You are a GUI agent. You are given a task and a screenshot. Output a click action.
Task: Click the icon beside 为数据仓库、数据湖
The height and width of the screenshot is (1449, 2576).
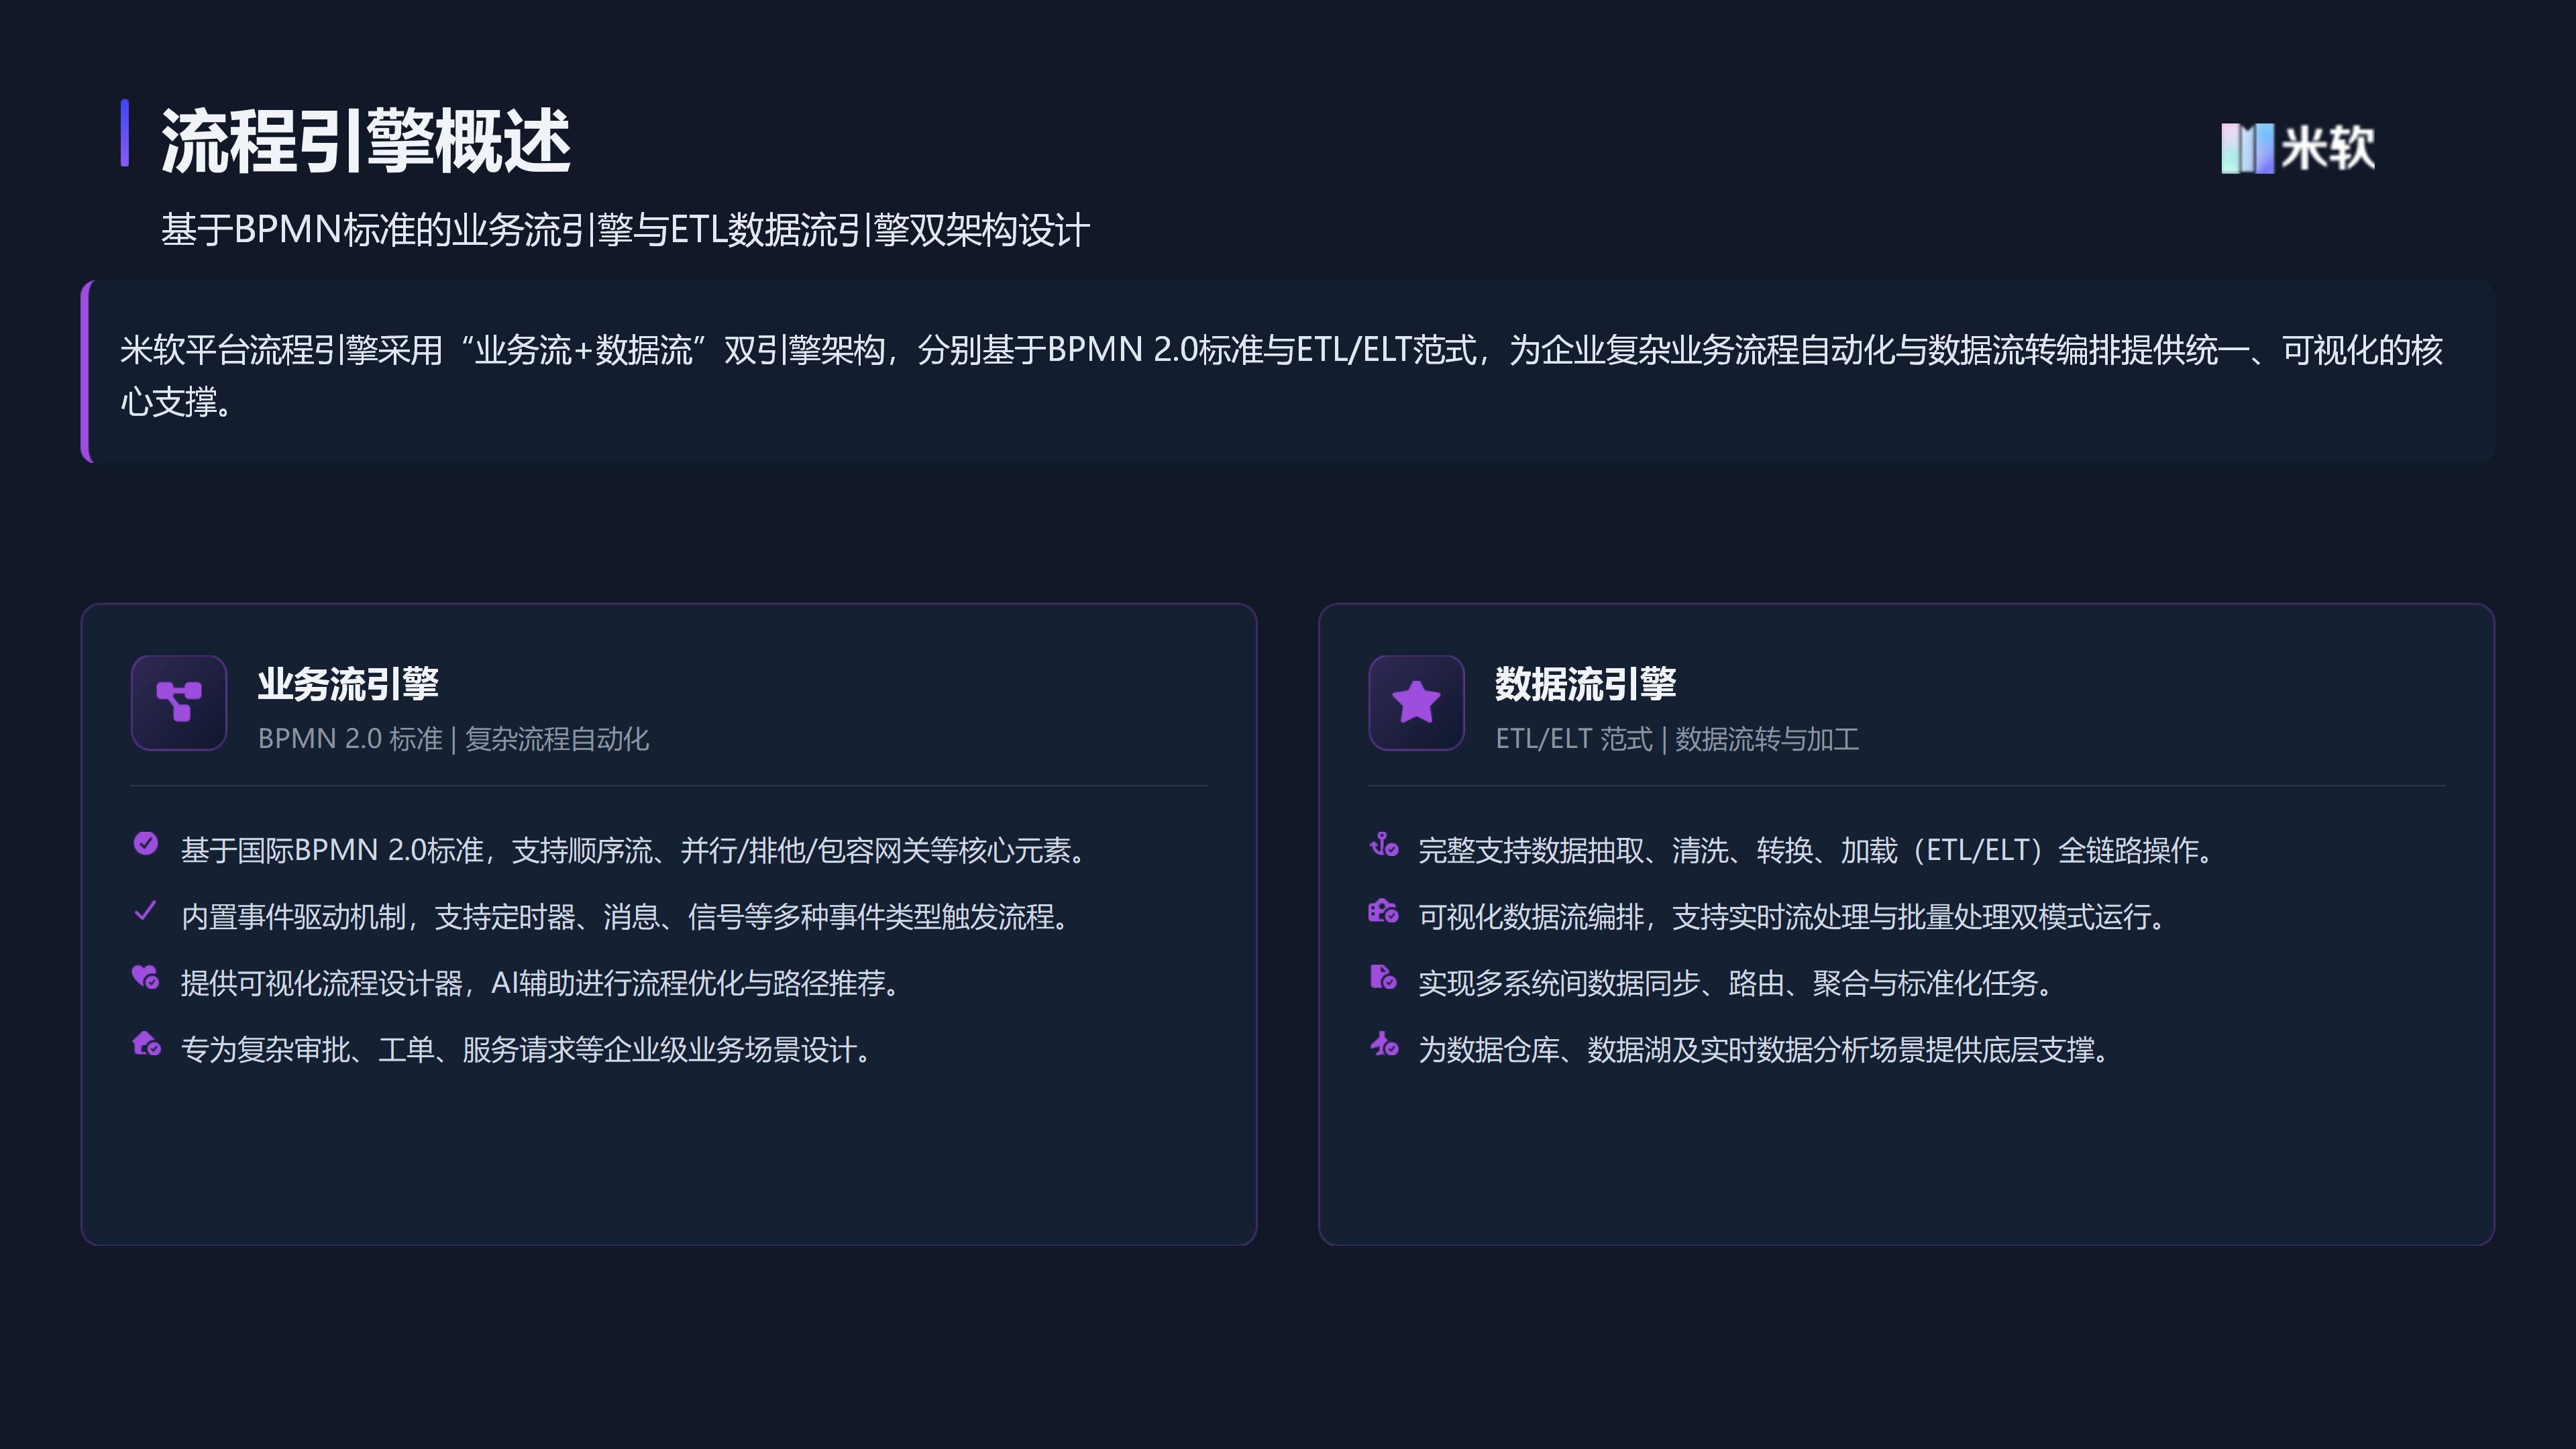click(1384, 1044)
